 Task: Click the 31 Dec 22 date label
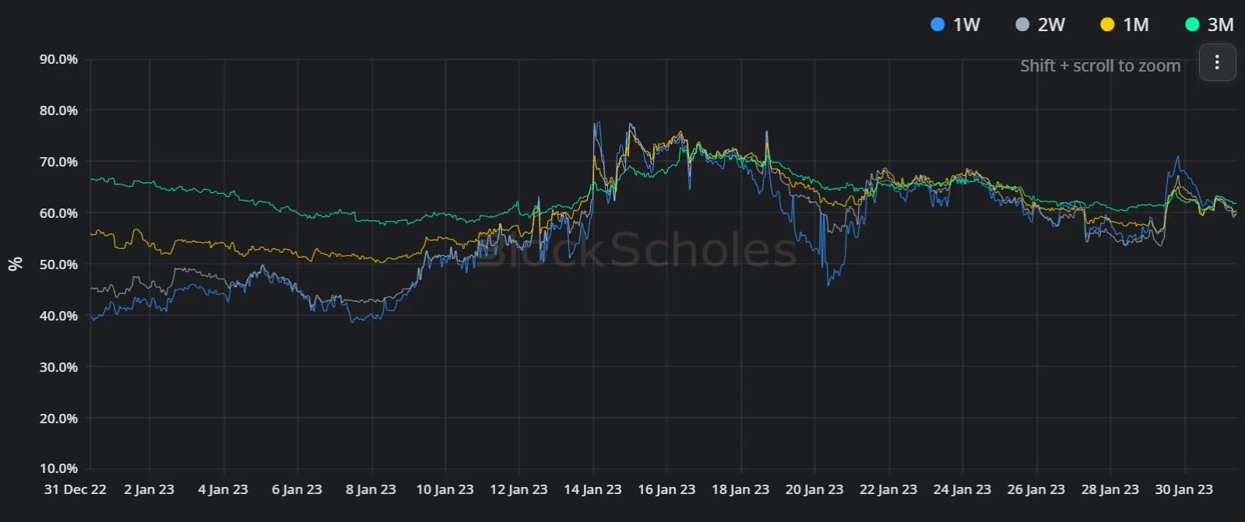point(76,489)
